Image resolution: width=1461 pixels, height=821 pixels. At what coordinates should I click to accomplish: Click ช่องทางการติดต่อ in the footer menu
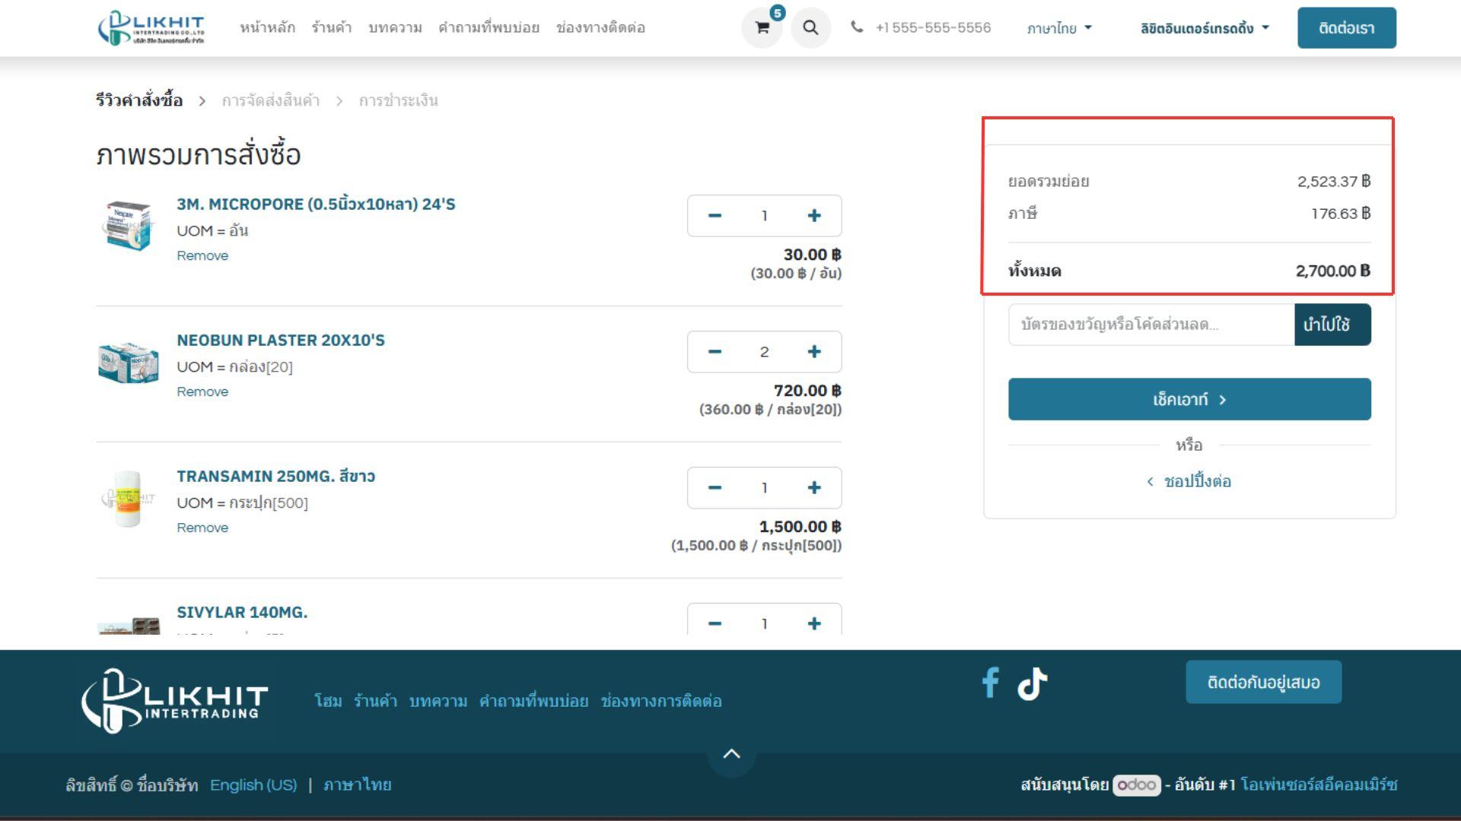tap(661, 701)
